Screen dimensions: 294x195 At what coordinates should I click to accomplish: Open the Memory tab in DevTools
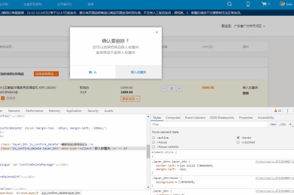tap(55, 111)
